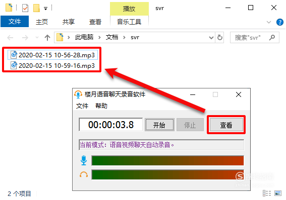This screenshot has height=200, width=286.
Task: Click the folder icon in the quick access toolbar
Action: click(x=9, y=8)
